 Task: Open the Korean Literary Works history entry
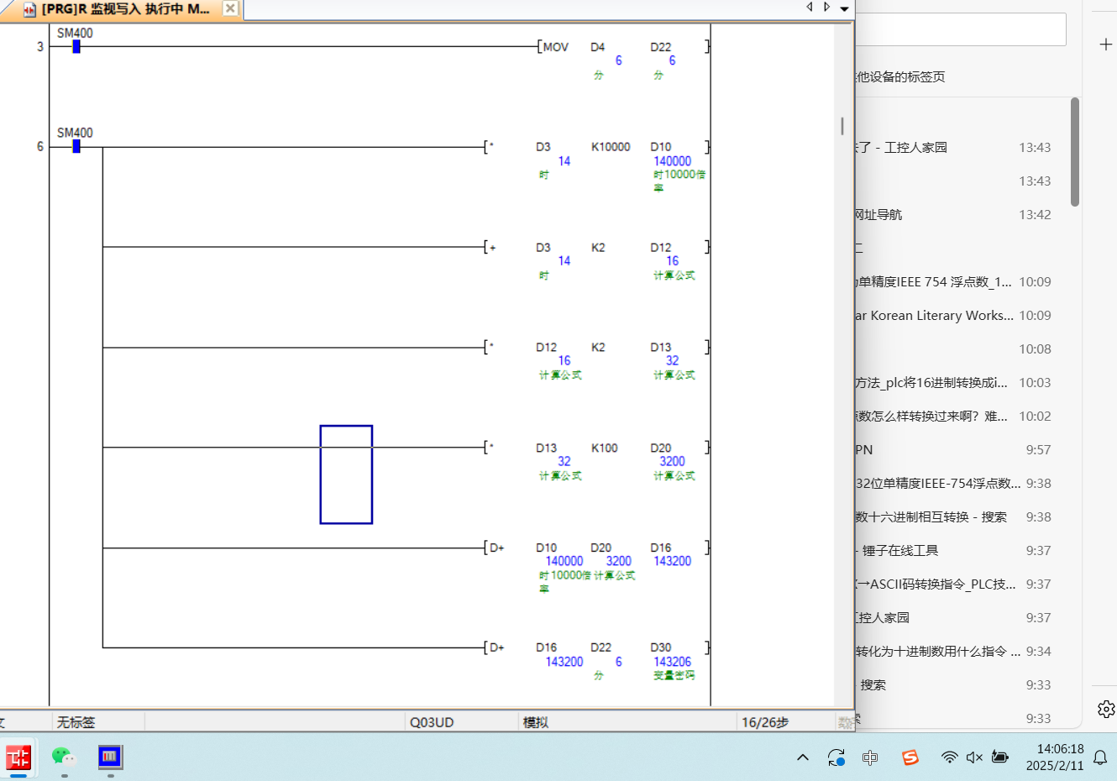click(934, 316)
